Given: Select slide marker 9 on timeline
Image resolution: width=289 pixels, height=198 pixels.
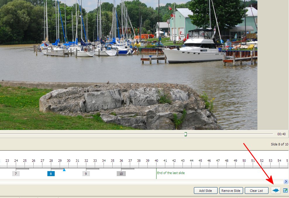Looking at the screenshot, I should 86,174.
